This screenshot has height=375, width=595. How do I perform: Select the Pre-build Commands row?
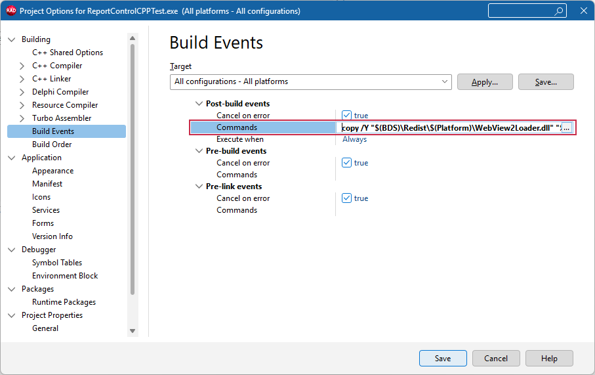(x=237, y=175)
